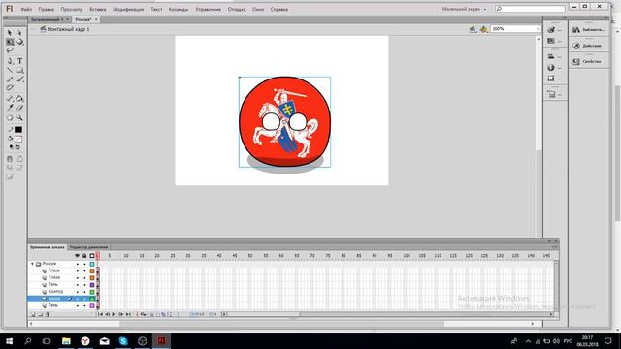
Task: Toggle visibility of all layers eye header
Action: [x=78, y=256]
